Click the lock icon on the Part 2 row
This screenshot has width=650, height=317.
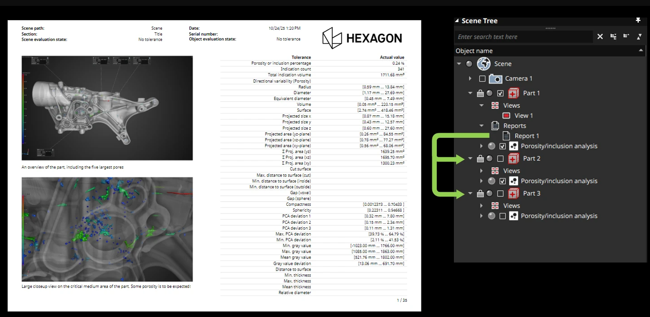tap(481, 158)
